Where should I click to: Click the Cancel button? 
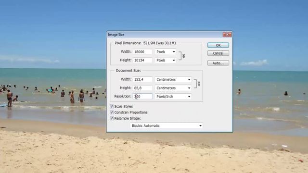[218, 53]
